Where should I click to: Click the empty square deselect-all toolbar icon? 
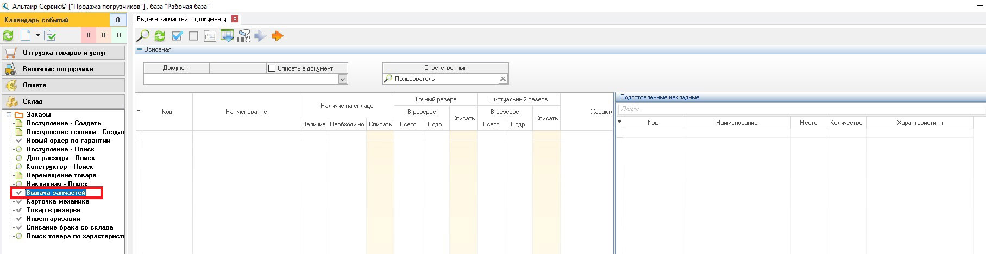[x=193, y=36]
